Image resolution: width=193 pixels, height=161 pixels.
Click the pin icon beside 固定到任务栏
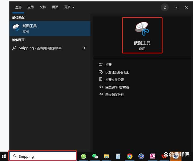point(101,94)
